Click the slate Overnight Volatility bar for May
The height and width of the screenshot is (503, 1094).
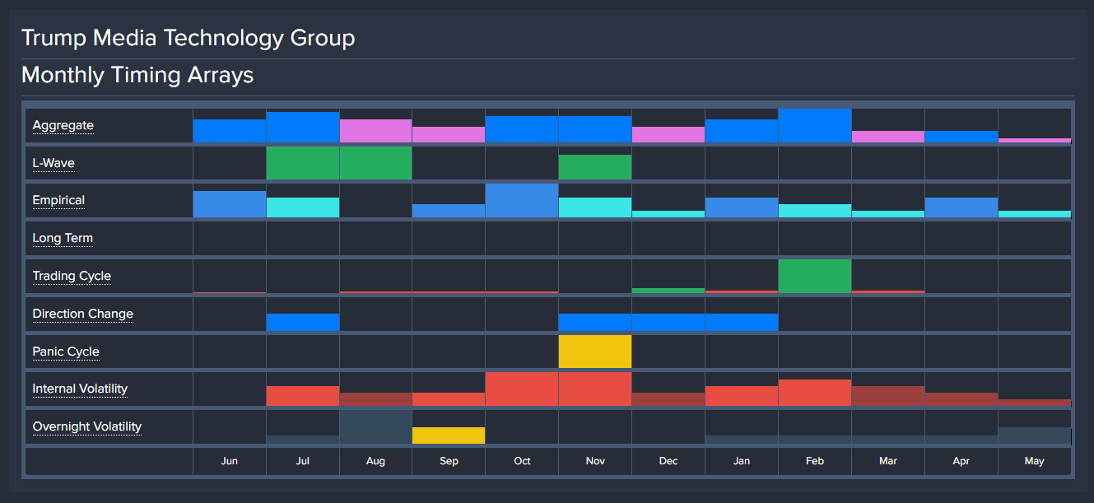[x=1035, y=435]
